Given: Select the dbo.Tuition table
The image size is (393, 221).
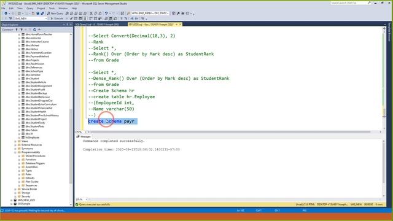Looking at the screenshot, I should pos(31,130).
